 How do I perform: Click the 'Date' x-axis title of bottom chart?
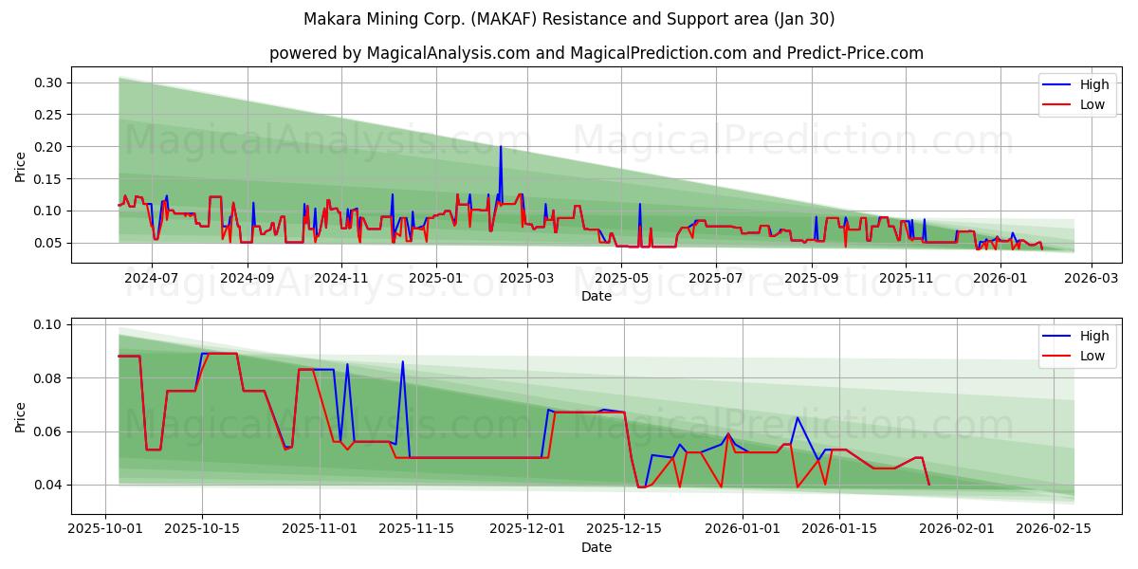coord(597,547)
